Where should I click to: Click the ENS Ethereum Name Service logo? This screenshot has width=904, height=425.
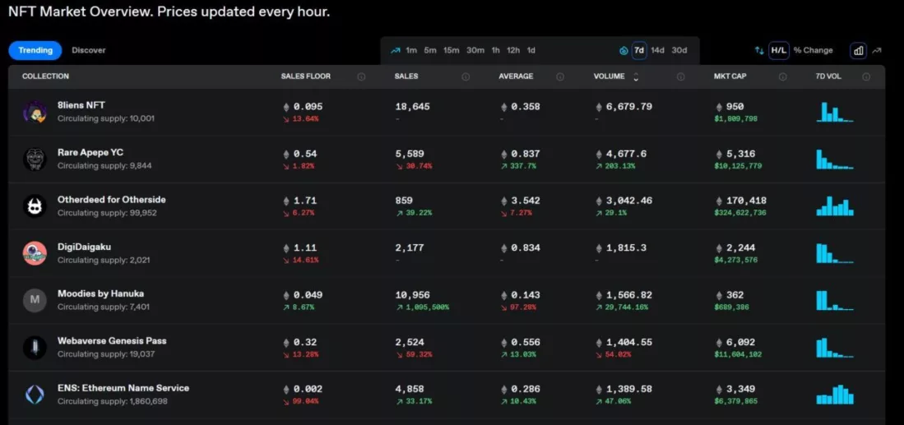(35, 395)
